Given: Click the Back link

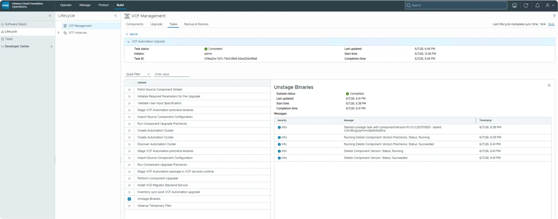Looking at the screenshot, I should coord(132,34).
